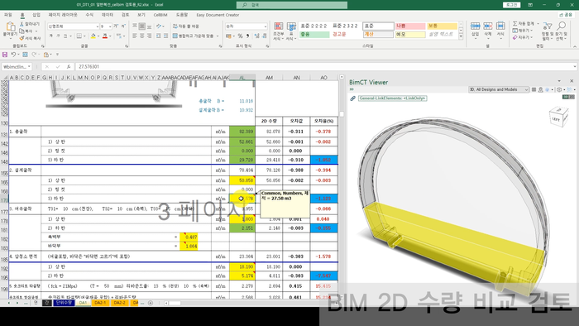This screenshot has width=579, height=326.
Task: Click the formula bar showing 27.576301
Action: pos(325,67)
